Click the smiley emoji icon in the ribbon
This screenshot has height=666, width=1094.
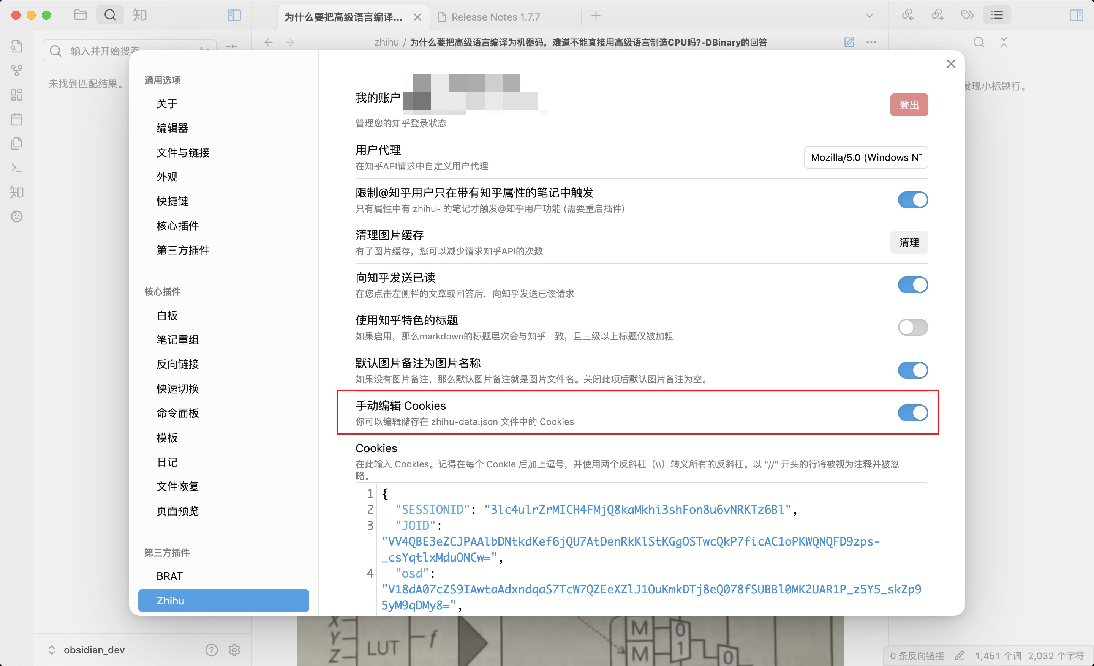coord(16,216)
